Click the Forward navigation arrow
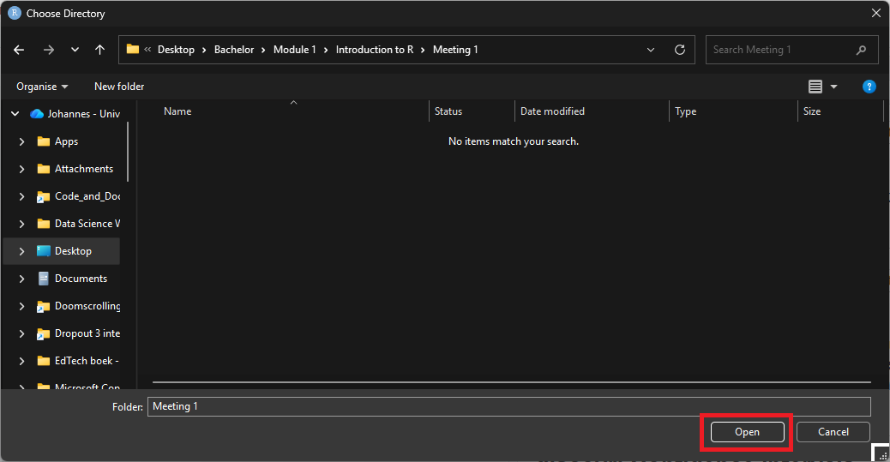The width and height of the screenshot is (890, 462). pos(48,50)
